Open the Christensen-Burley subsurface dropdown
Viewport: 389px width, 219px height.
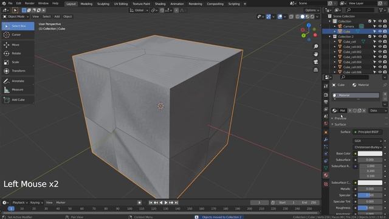click(x=367, y=147)
